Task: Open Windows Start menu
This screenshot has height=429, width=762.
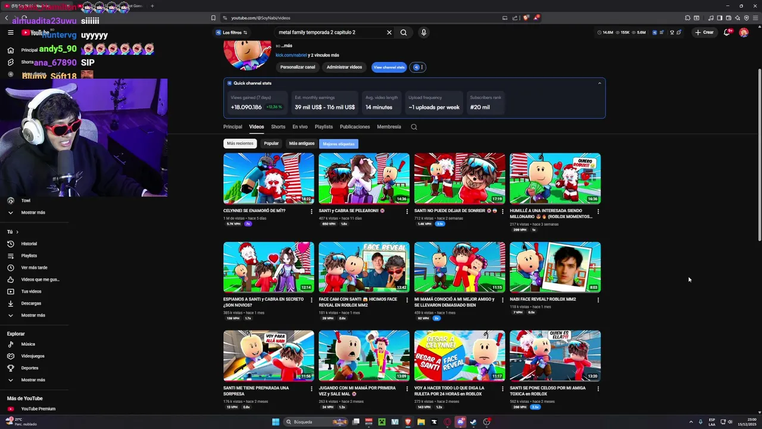Action: 276,422
